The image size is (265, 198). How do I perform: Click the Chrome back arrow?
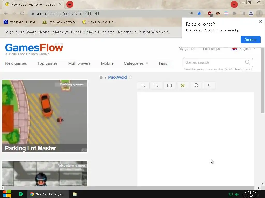pyautogui.click(x=6, y=13)
